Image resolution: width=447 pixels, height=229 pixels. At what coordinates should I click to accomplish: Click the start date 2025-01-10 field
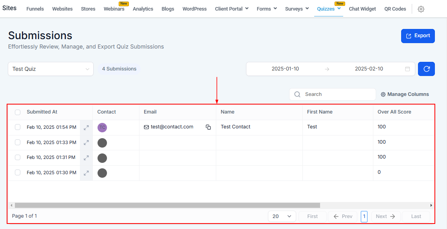coord(285,69)
